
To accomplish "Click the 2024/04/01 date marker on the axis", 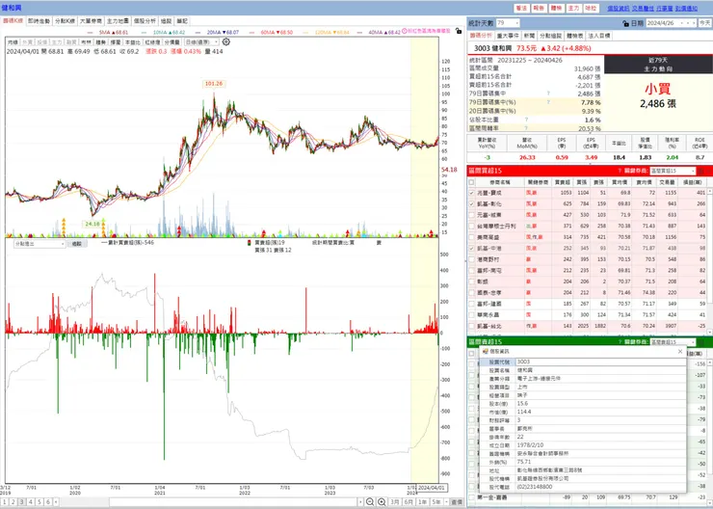I will click(433, 488).
